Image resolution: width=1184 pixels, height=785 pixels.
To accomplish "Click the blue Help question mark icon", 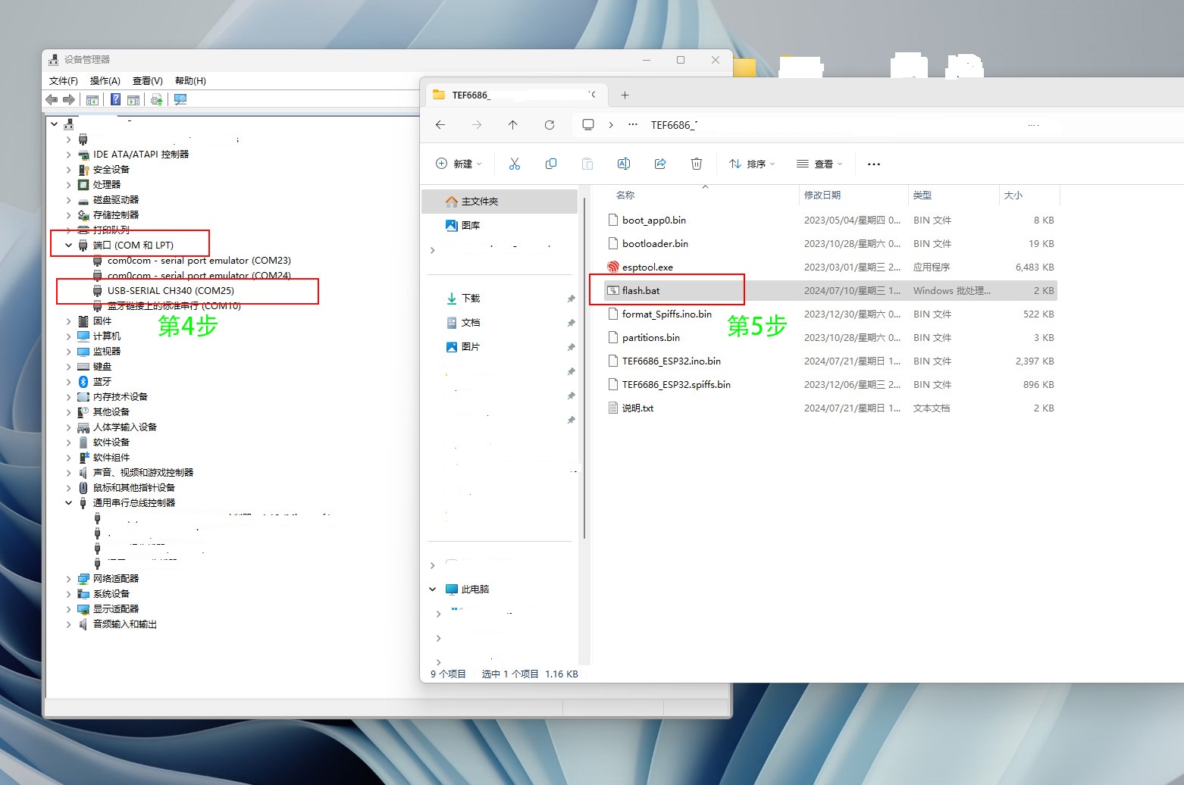I will 115,100.
